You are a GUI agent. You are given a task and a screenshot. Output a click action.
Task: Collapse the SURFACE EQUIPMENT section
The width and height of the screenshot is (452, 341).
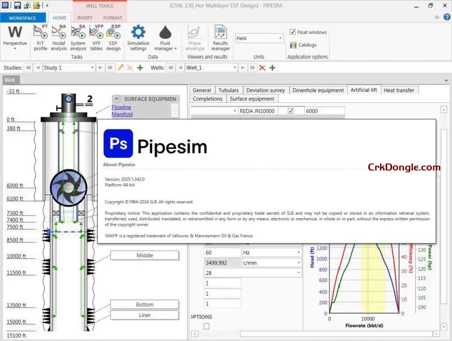[117, 99]
